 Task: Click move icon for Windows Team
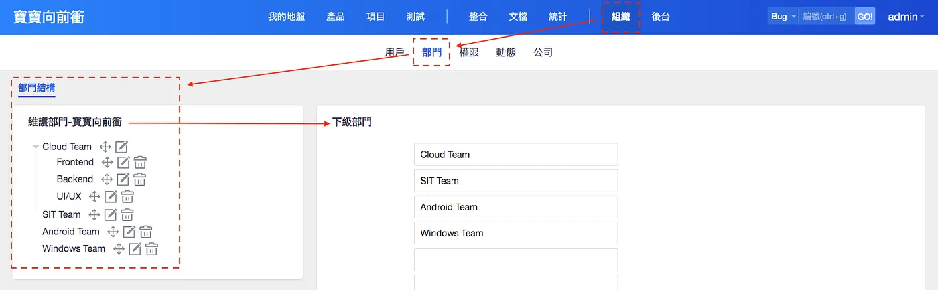[x=119, y=249]
